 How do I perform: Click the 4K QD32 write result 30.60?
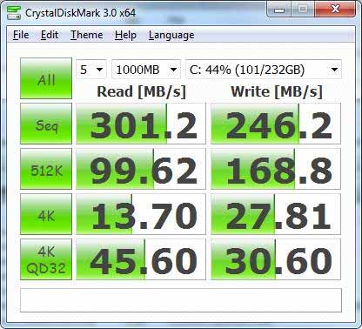(276, 259)
